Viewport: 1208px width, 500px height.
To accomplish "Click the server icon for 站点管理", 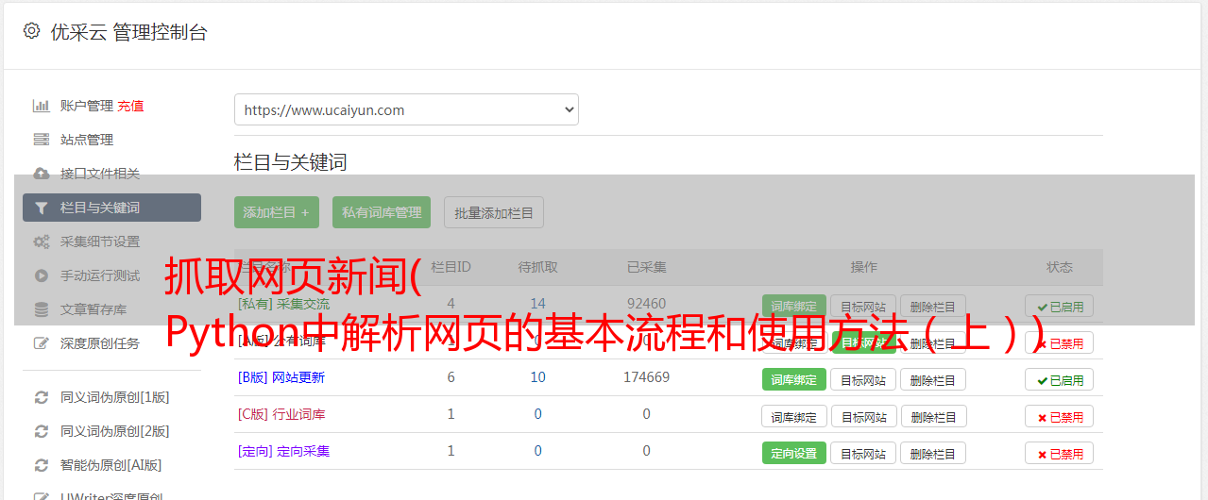I will click(42, 140).
